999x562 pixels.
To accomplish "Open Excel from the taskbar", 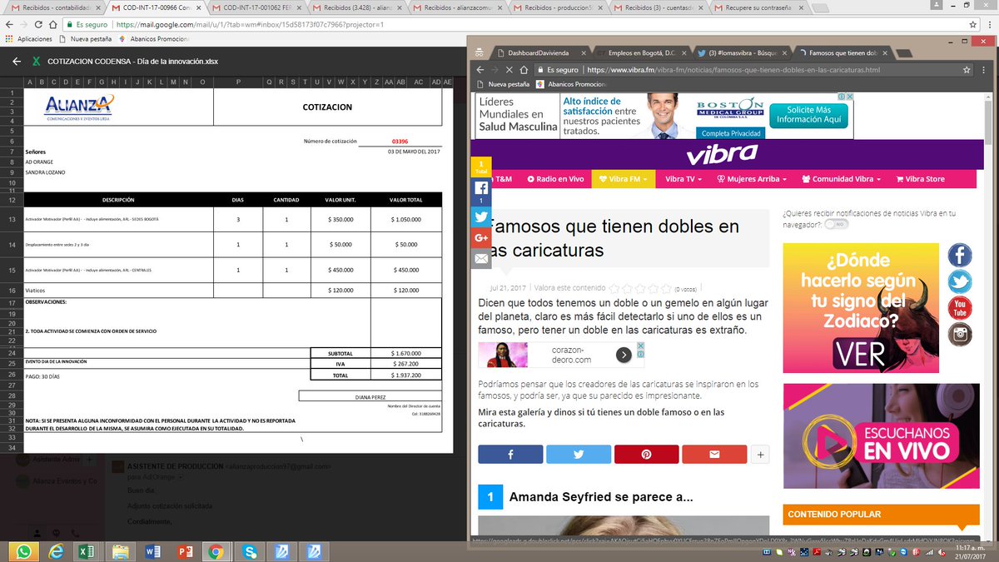I will tap(87, 550).
